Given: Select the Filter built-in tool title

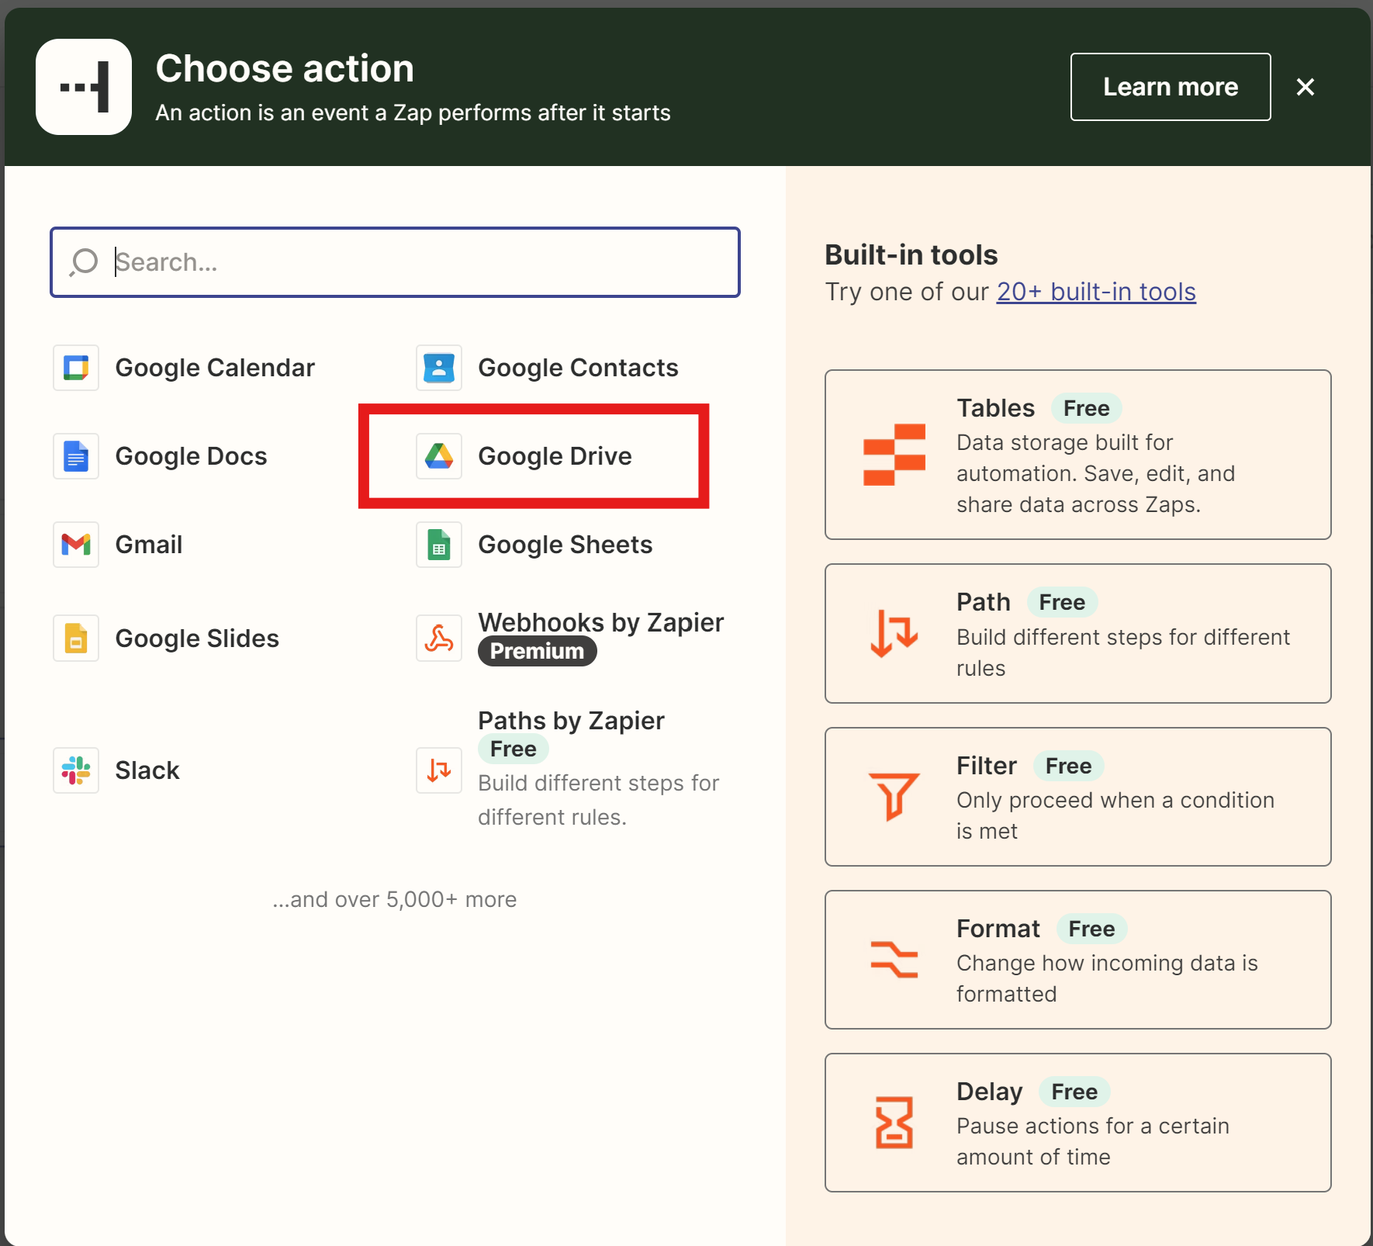Looking at the screenshot, I should 987,766.
